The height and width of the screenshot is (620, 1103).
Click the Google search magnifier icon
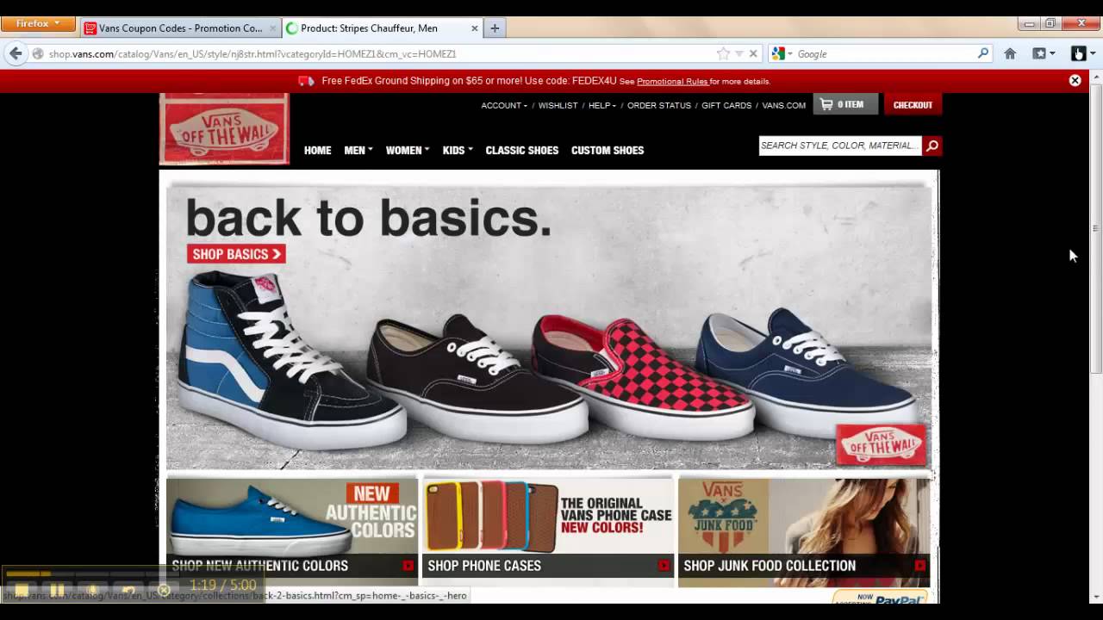[x=983, y=53]
